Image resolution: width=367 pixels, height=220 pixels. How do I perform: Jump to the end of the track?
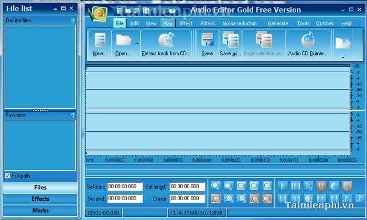click(x=334, y=199)
